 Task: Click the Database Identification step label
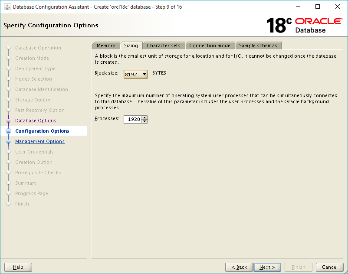(42, 90)
